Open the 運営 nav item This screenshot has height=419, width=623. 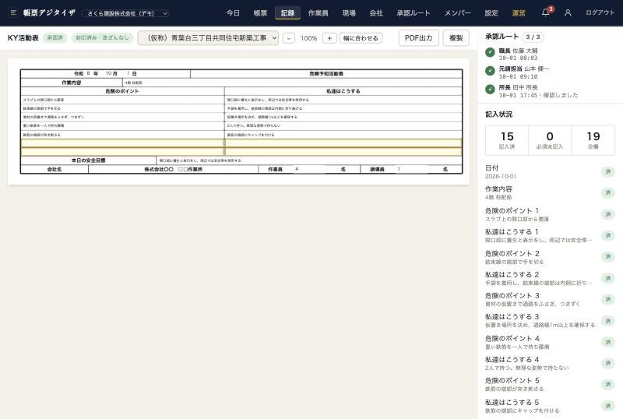click(x=519, y=12)
